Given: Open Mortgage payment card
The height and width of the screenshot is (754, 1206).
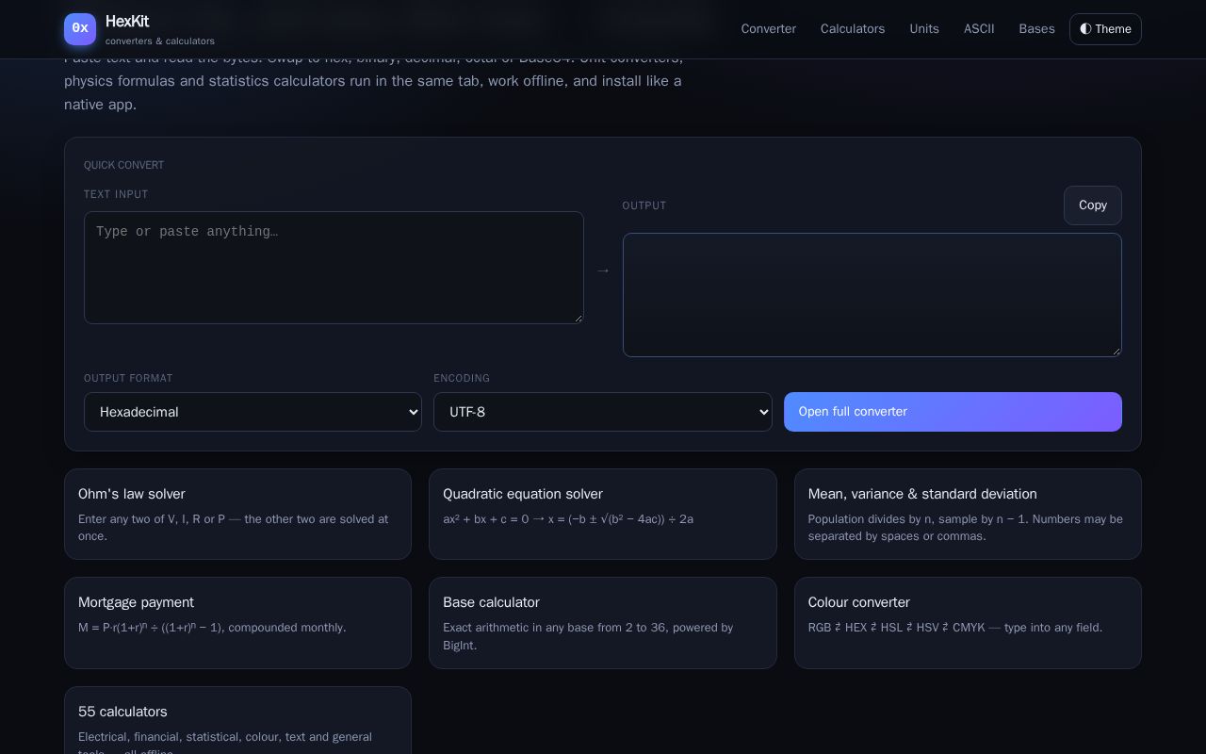Looking at the screenshot, I should (x=237, y=623).
